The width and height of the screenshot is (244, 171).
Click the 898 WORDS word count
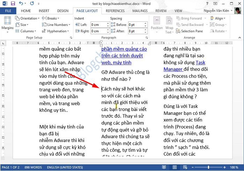(33, 168)
